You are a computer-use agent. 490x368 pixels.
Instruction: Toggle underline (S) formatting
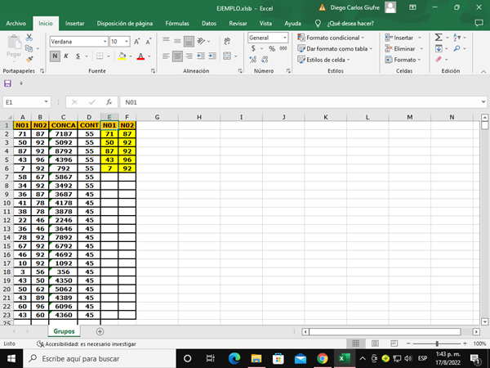coord(77,56)
